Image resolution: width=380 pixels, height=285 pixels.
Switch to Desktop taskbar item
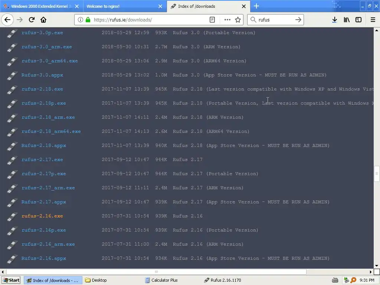tap(96, 281)
